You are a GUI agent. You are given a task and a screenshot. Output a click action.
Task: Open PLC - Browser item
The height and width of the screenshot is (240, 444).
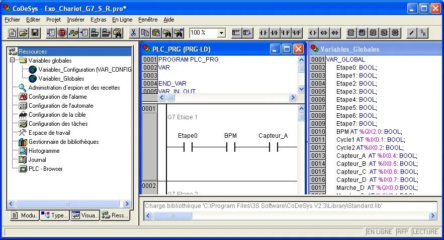pos(41,169)
